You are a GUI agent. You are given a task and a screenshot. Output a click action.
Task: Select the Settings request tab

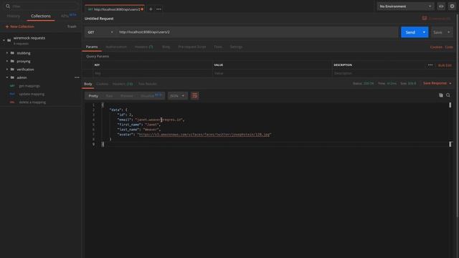point(236,47)
